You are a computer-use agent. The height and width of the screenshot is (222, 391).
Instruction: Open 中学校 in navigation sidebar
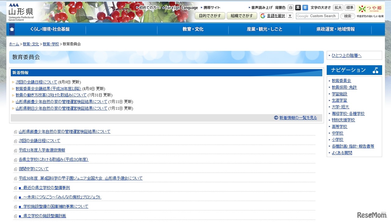click(338, 133)
